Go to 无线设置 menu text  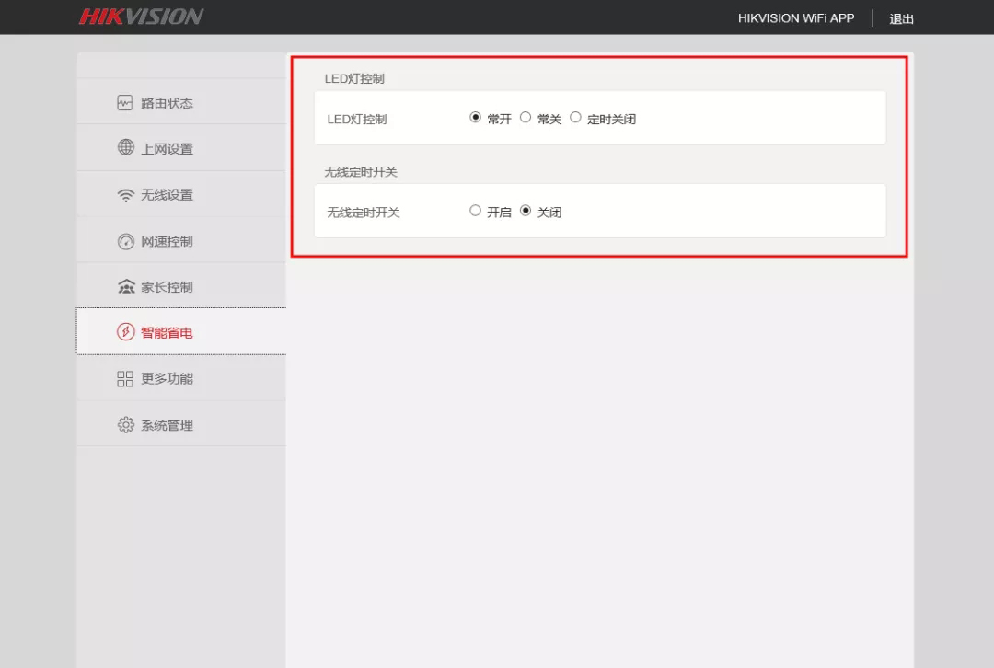pyautogui.click(x=167, y=195)
